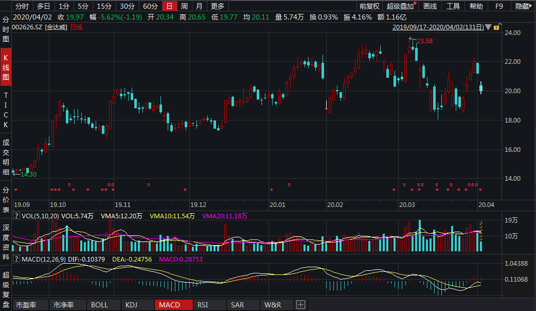Switch indicator to SAR
This screenshot has width=536, height=311.
pyautogui.click(x=243, y=304)
